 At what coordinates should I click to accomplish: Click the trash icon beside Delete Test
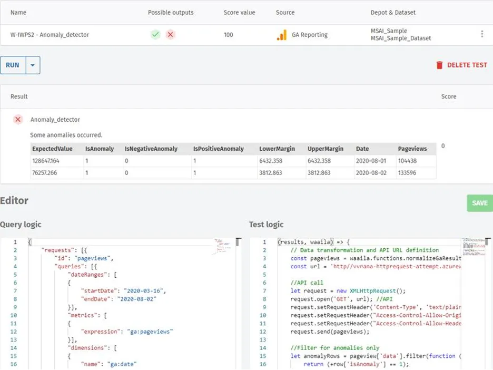pyautogui.click(x=440, y=65)
